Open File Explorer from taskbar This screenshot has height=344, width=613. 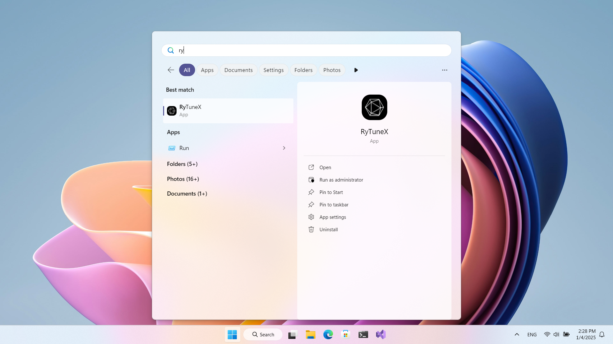pyautogui.click(x=310, y=334)
